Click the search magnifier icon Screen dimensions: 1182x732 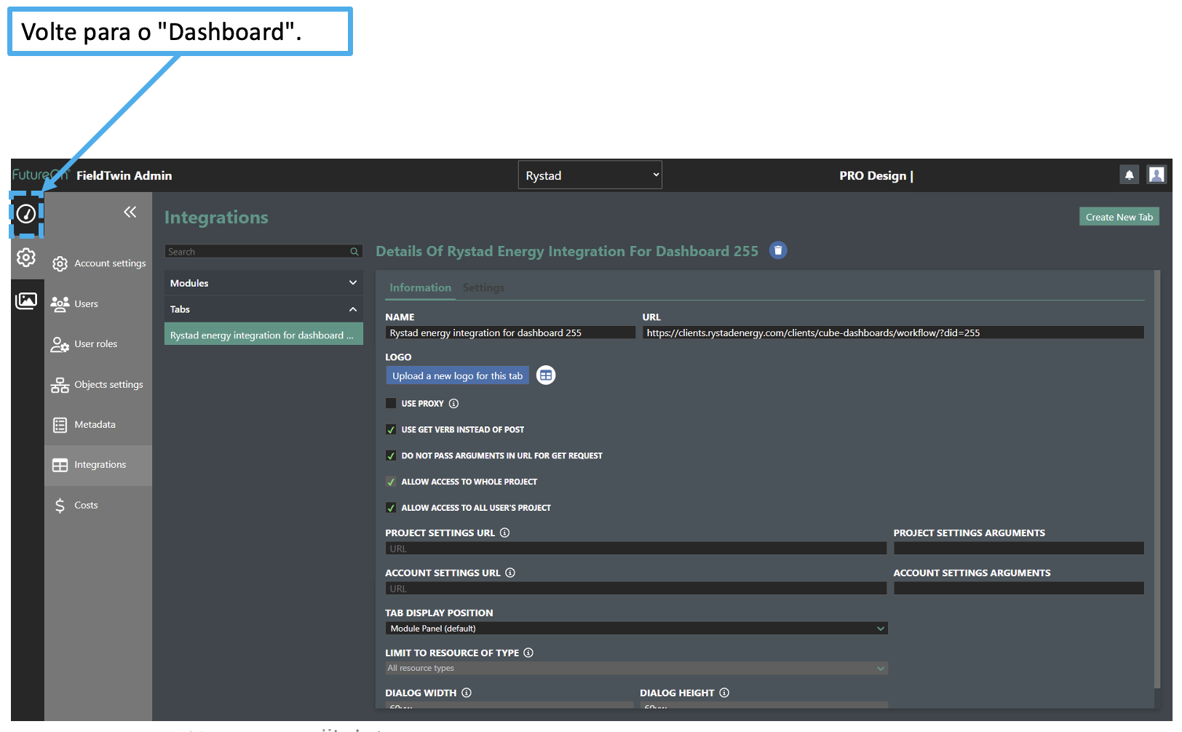point(354,252)
